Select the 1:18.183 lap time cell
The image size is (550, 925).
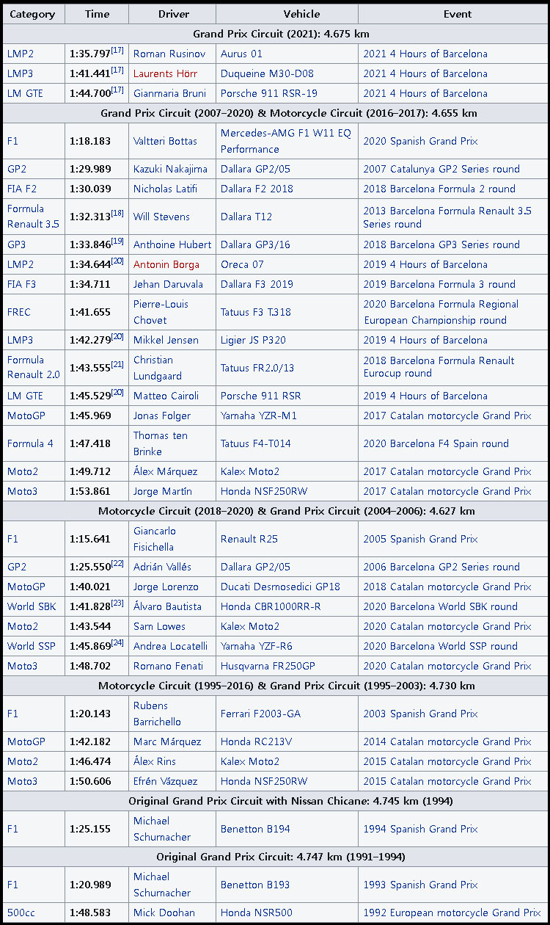point(97,141)
